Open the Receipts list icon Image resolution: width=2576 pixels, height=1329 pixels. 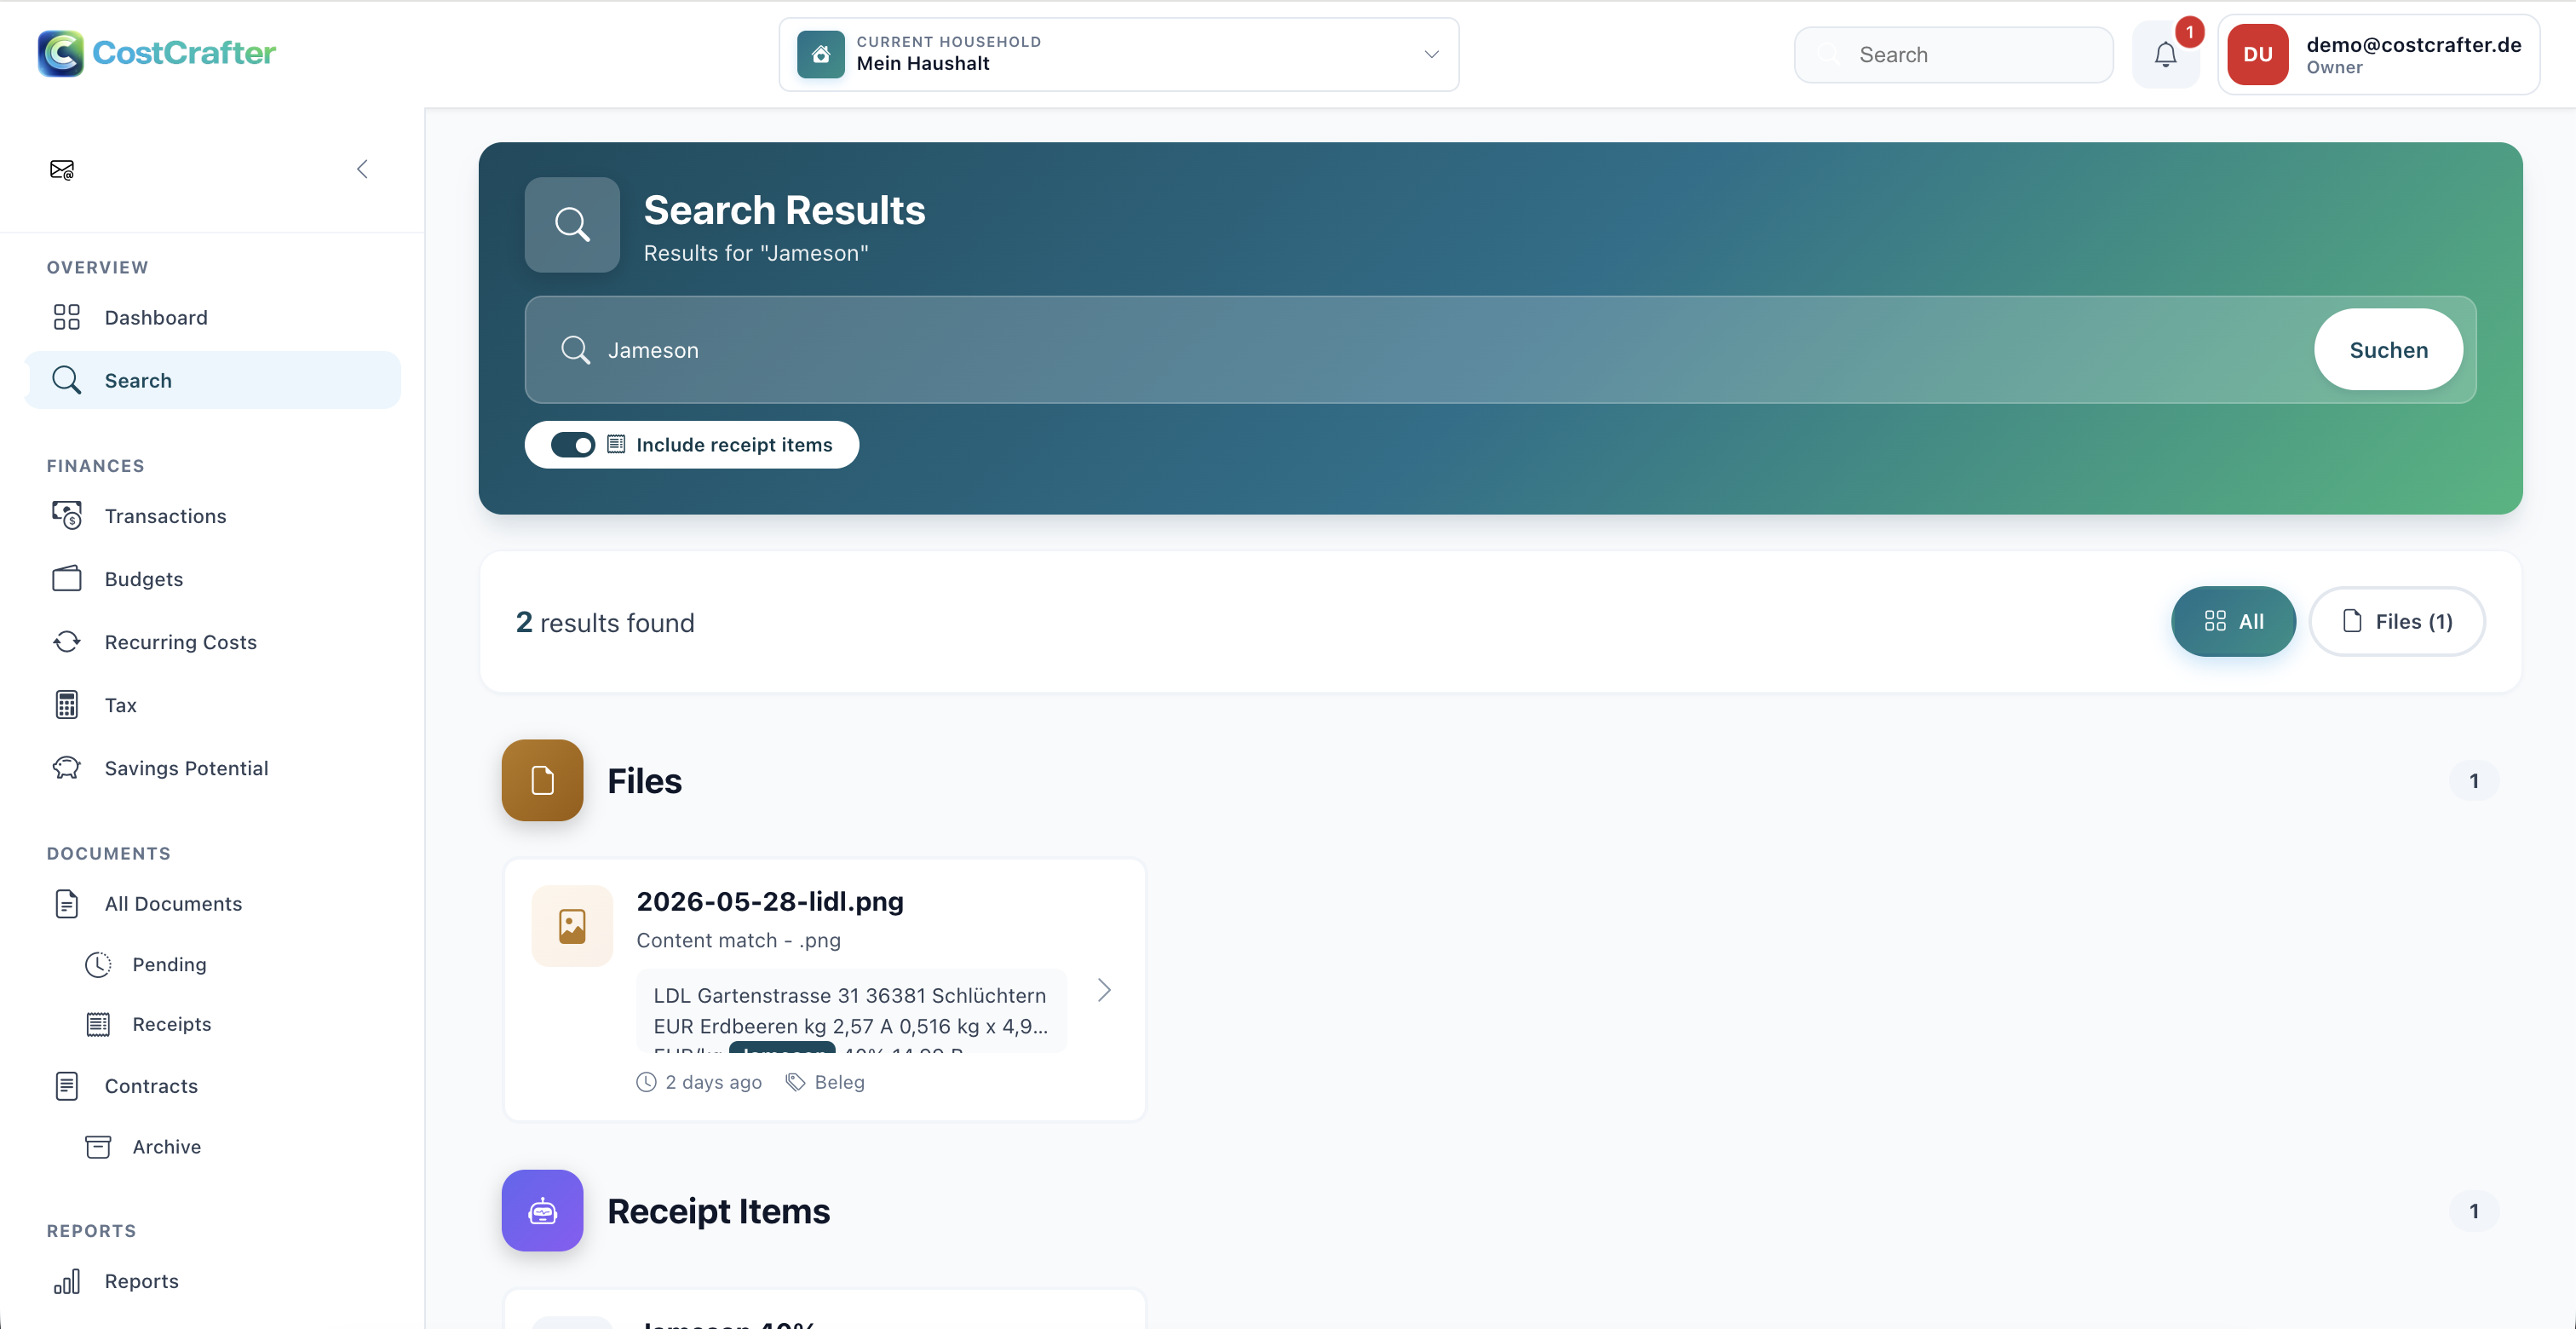tap(98, 1024)
